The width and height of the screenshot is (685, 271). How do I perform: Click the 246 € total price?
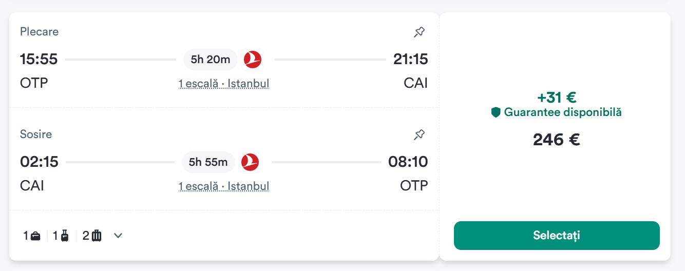[557, 140]
